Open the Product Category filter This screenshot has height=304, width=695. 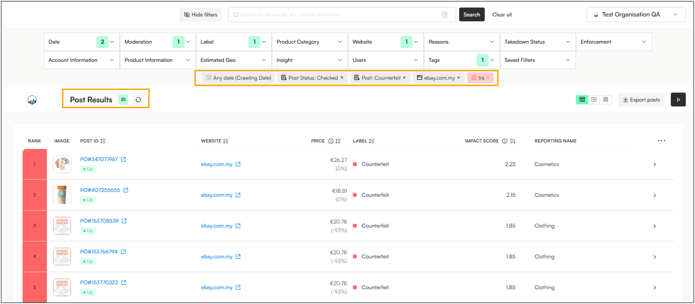(310, 42)
